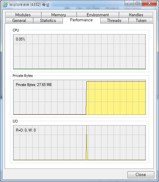Open the Memory tab

(x=59, y=15)
